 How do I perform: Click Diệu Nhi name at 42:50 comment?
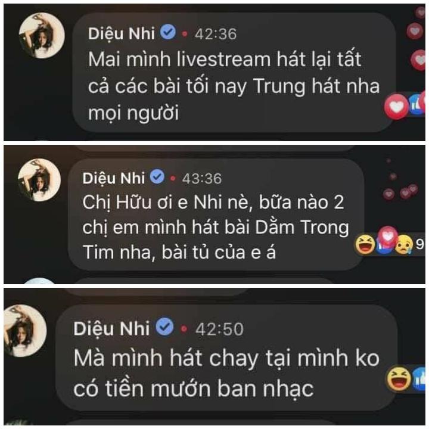pos(111,328)
